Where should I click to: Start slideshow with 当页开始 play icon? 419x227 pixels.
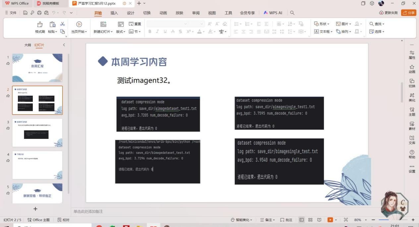click(79, 24)
